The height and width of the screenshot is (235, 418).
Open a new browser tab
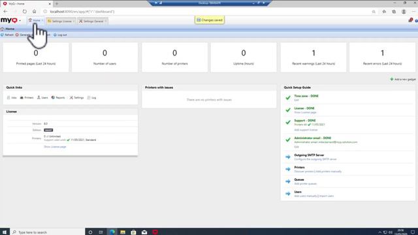click(57, 4)
